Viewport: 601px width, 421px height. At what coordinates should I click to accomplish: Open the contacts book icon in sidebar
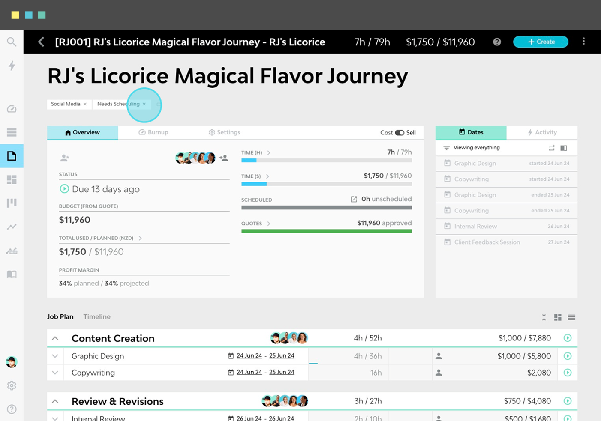click(12, 274)
